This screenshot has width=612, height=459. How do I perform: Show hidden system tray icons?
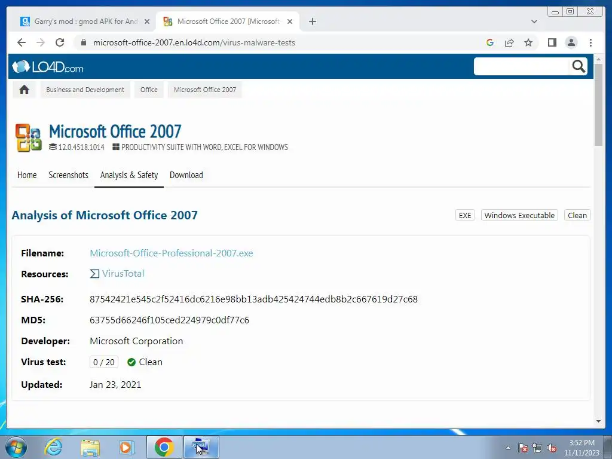tap(508, 448)
